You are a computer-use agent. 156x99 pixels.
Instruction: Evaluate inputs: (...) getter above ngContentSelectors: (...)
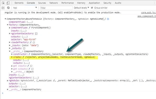(16, 75)
